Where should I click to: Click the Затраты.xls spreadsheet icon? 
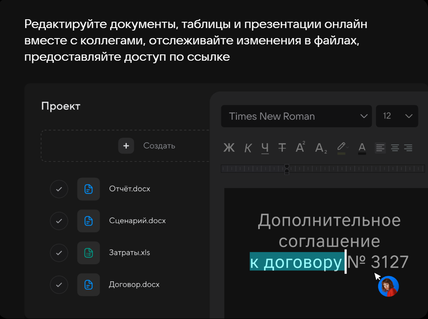click(88, 253)
